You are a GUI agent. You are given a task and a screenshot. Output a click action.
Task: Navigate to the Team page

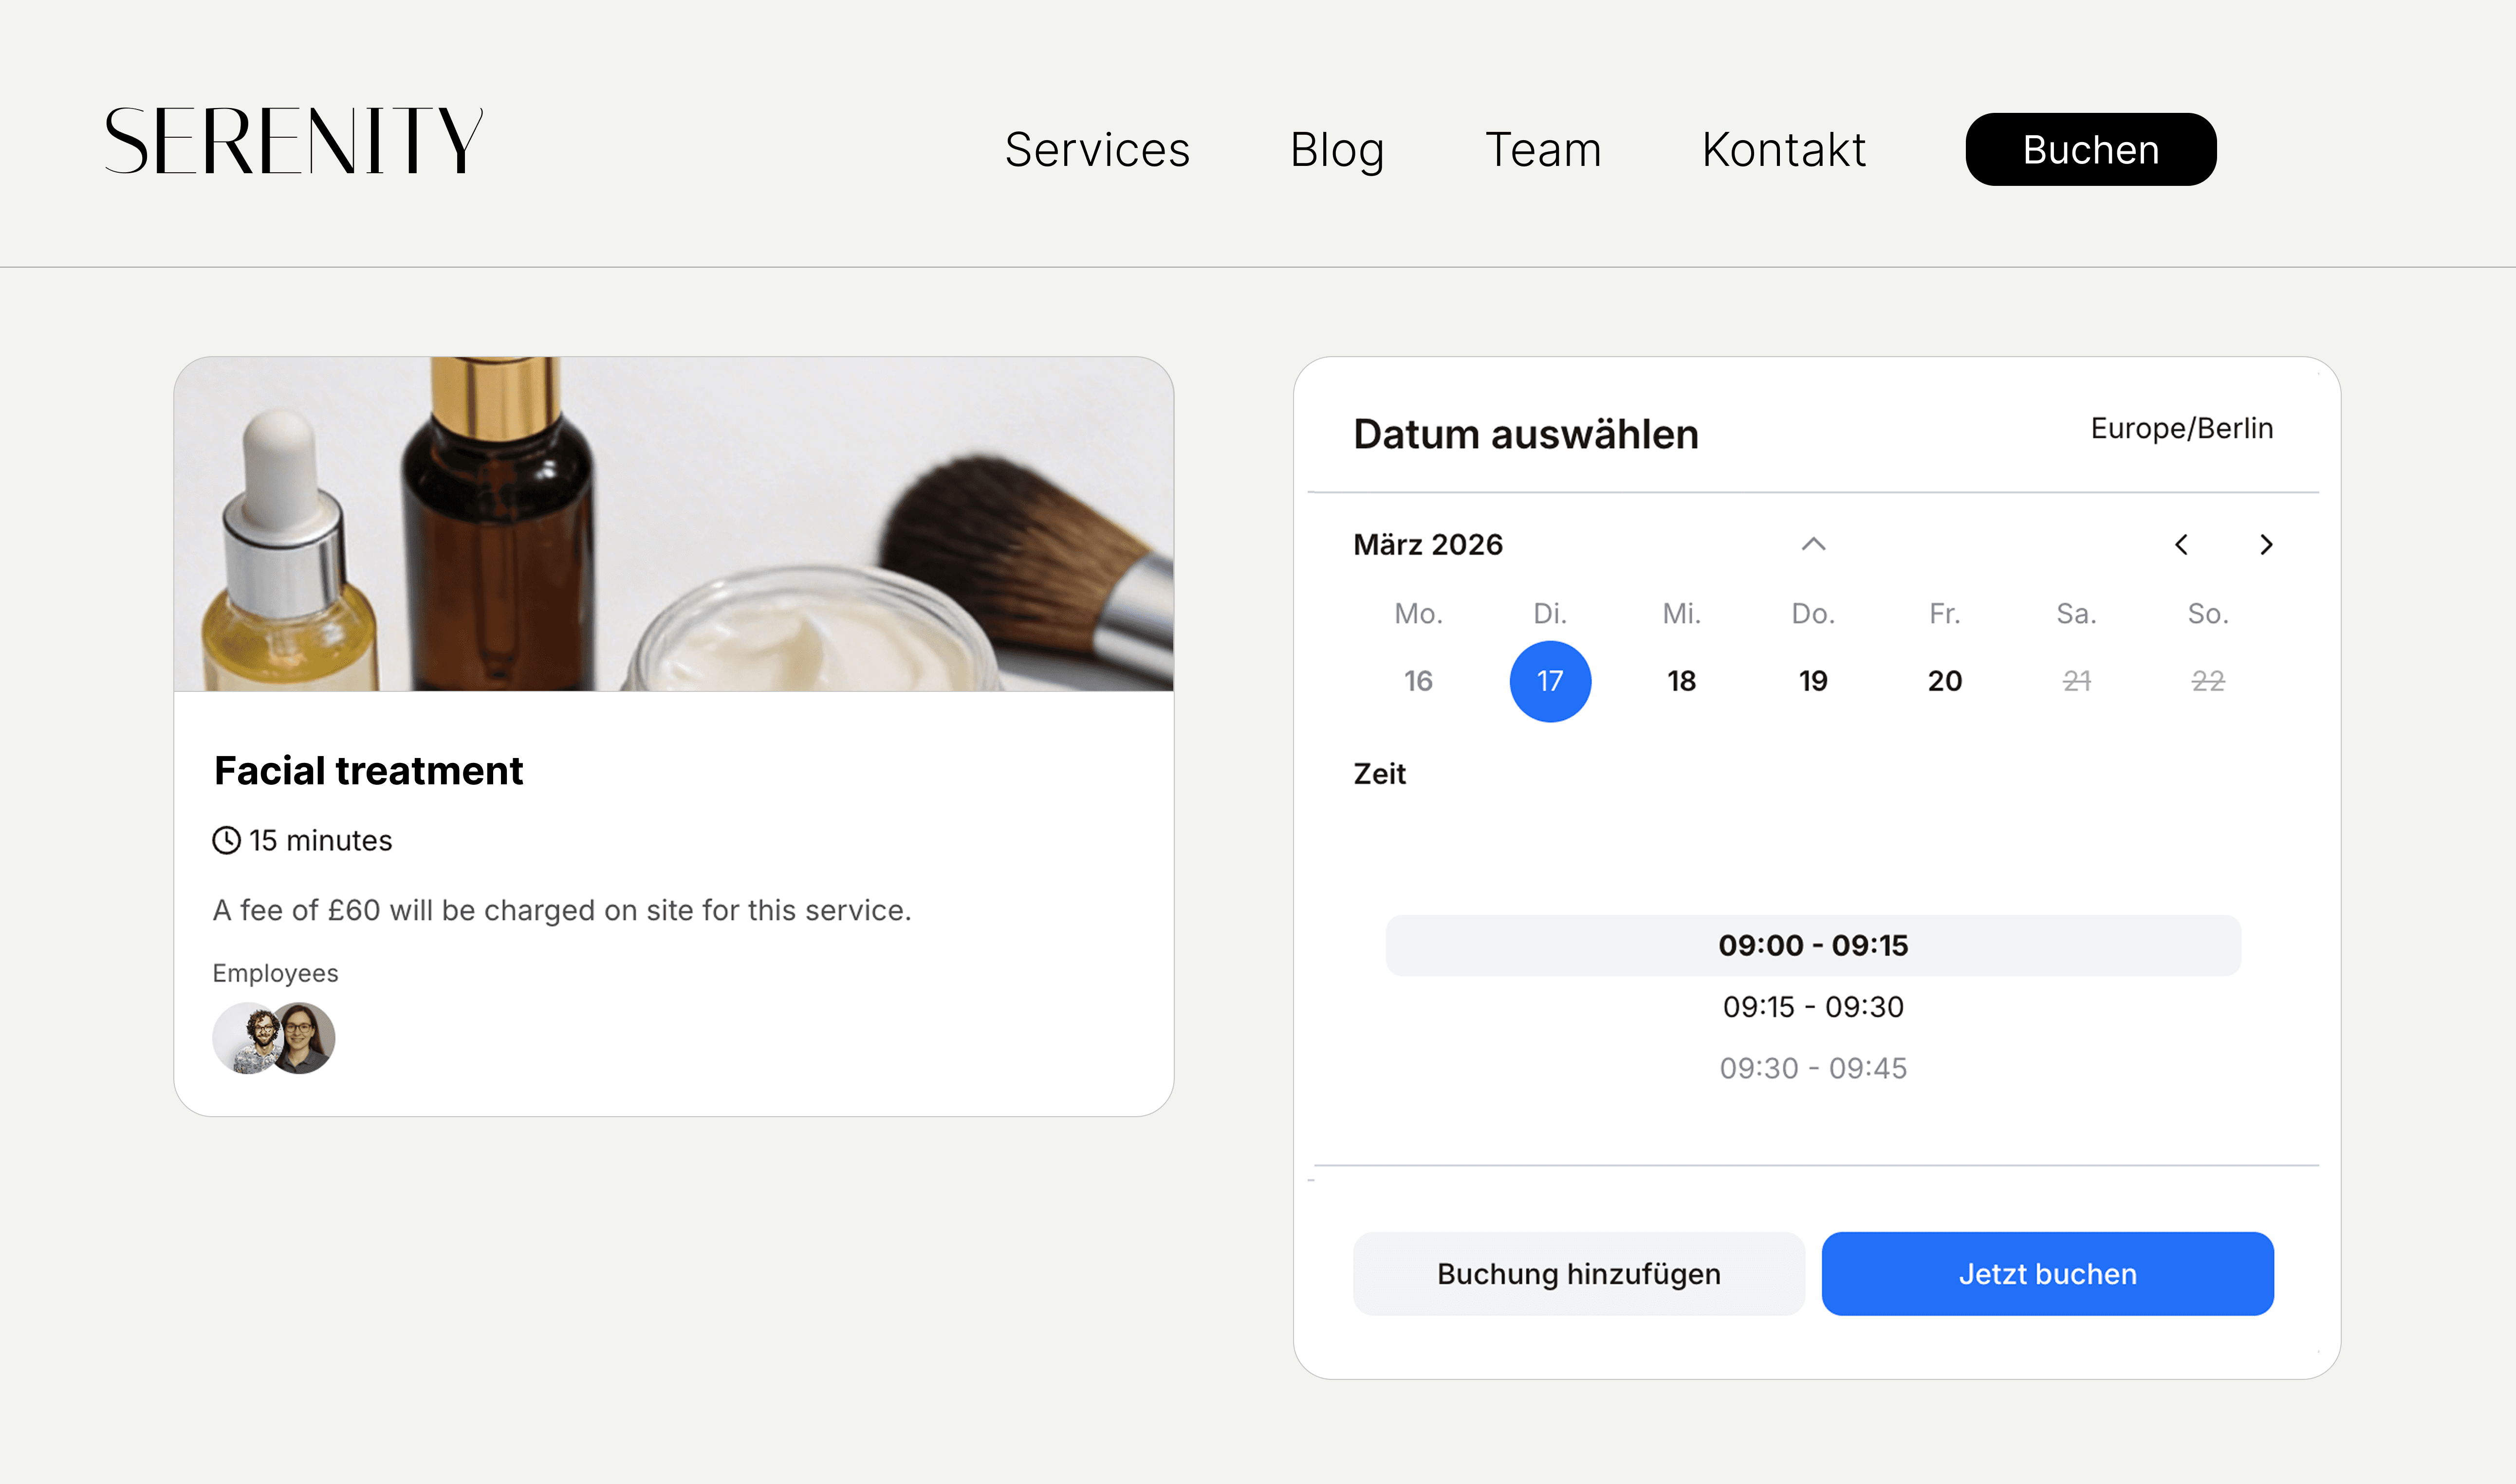(x=1543, y=150)
